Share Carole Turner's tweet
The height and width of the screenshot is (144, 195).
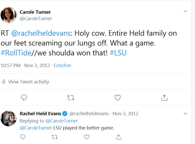pos(164,97)
